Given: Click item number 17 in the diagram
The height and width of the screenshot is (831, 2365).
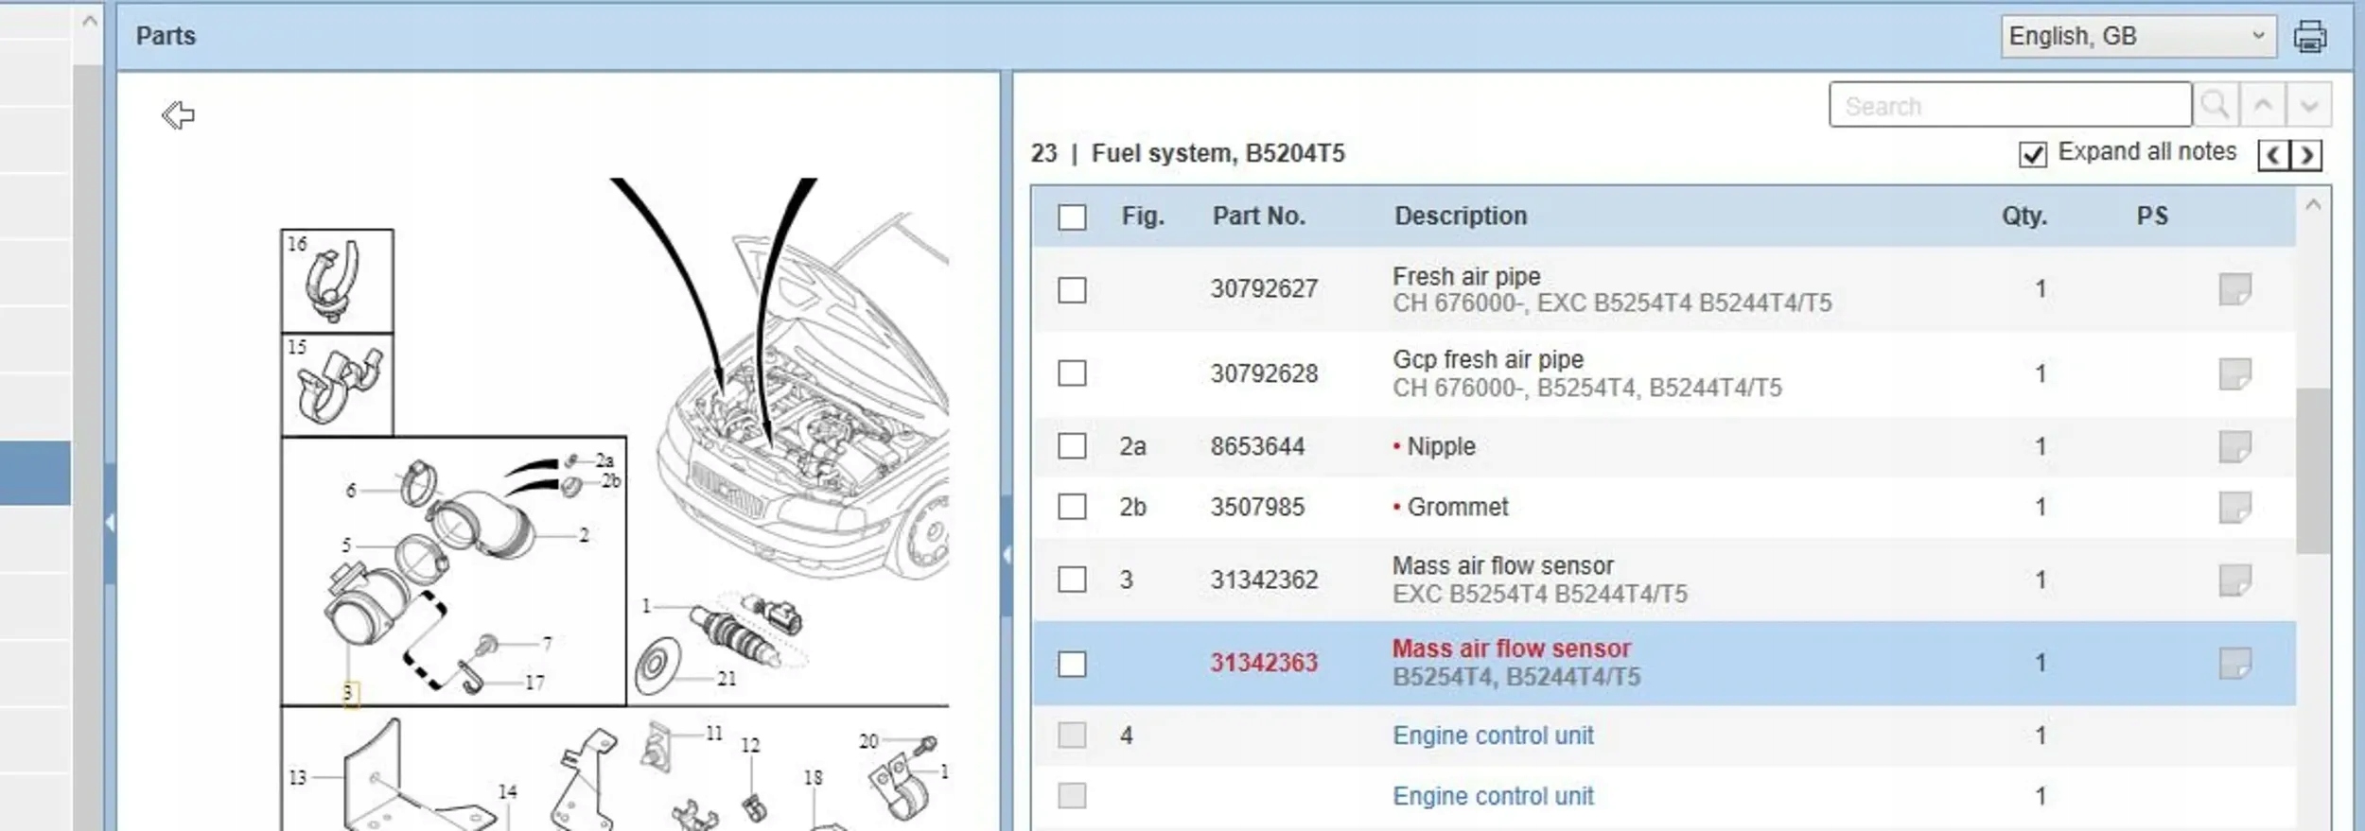Looking at the screenshot, I should 534,683.
